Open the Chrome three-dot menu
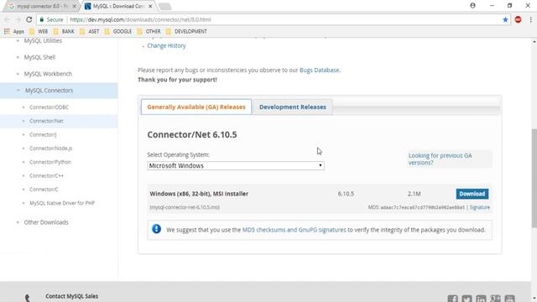The height and width of the screenshot is (302, 537). point(530,19)
